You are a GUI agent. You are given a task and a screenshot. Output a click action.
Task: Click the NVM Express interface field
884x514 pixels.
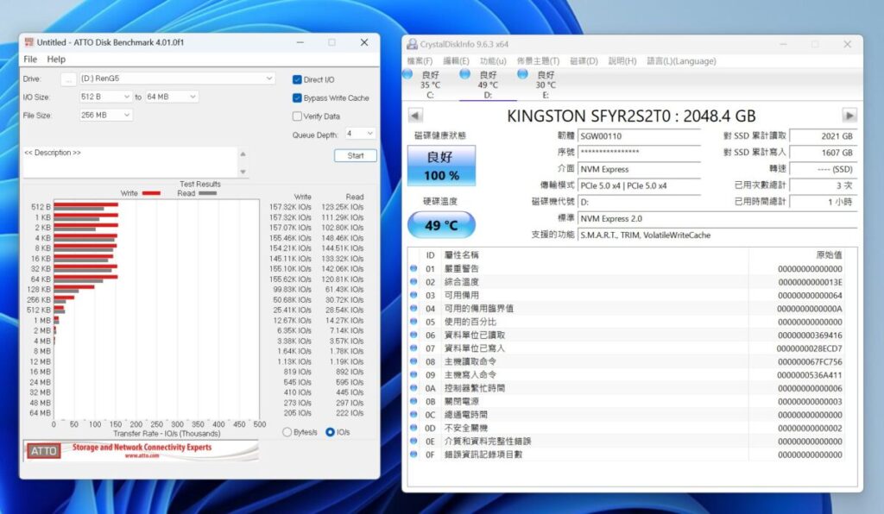(x=640, y=169)
